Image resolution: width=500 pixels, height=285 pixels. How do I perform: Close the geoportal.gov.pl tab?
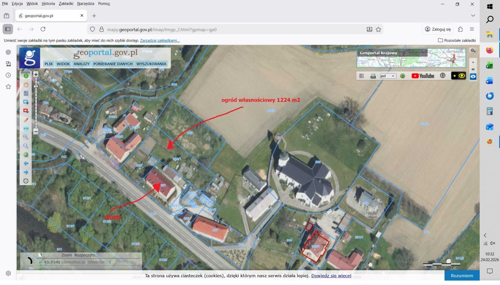tap(82, 16)
